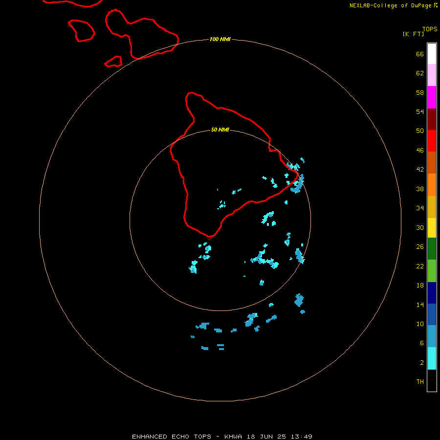Click the 18 legend value
This screenshot has height=440, width=440.
[x=420, y=286]
